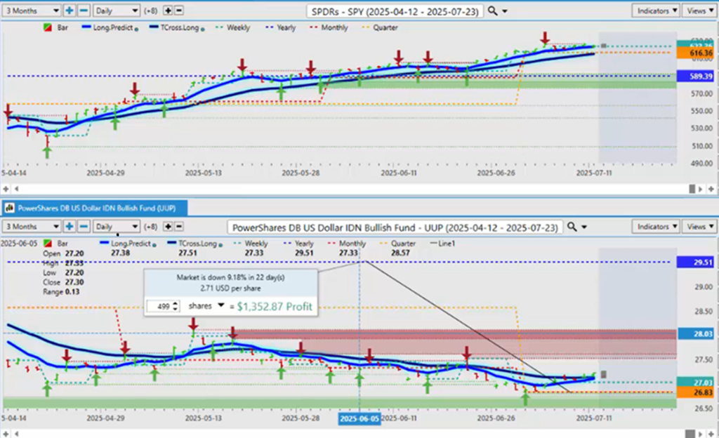Click the zoom-in plus icon on SPY chart
This screenshot has height=438, width=719.
[70, 11]
